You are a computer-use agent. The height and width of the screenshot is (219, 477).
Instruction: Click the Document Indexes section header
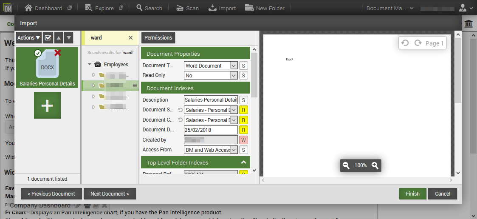[x=196, y=88]
